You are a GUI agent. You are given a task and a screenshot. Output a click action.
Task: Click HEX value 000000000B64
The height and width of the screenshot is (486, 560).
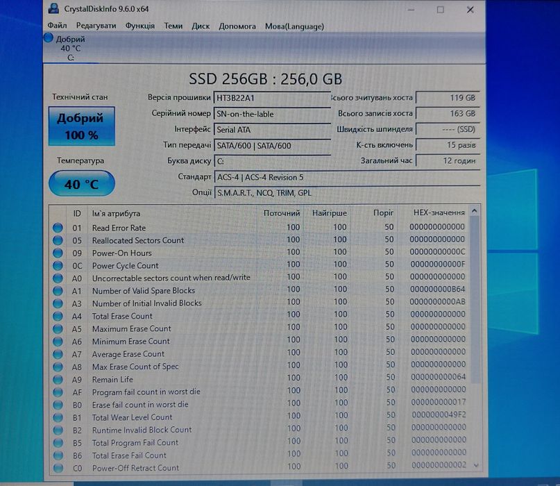[438, 289]
